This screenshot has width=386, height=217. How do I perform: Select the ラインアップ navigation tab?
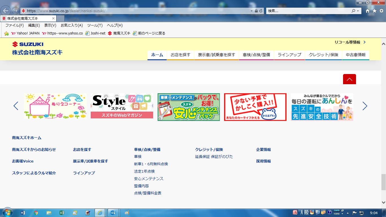click(289, 55)
